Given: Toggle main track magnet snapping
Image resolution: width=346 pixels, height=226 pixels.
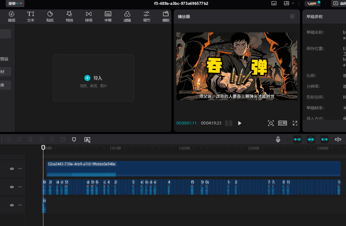Looking at the screenshot, I should 297,139.
